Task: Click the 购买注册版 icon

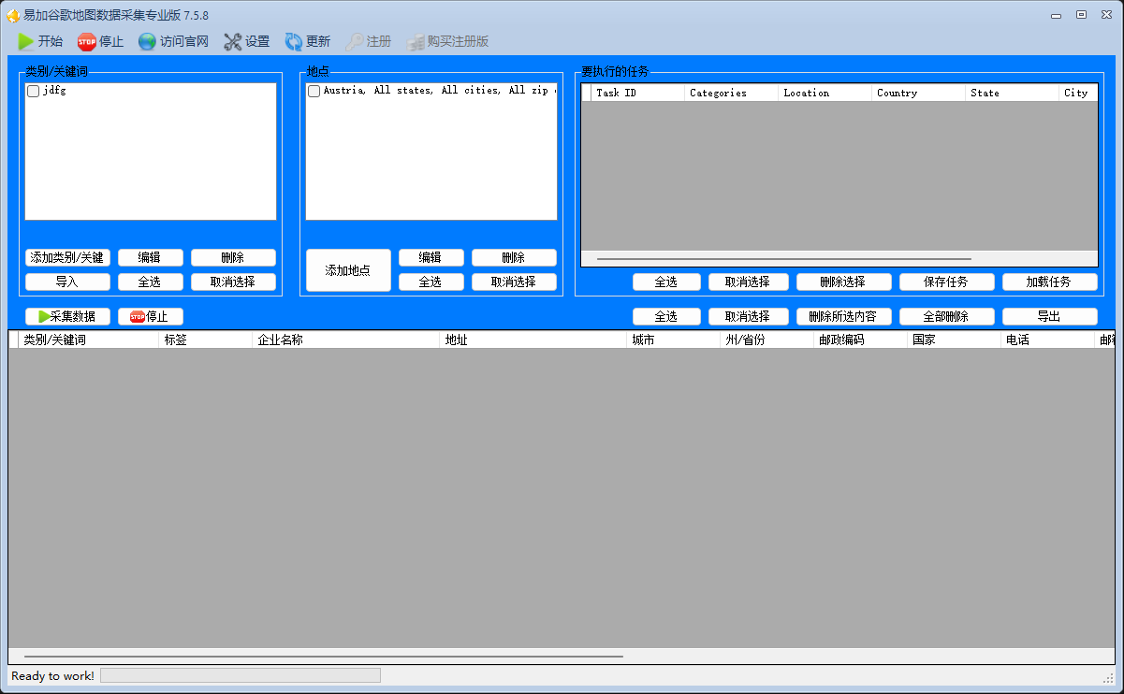Action: [x=416, y=41]
